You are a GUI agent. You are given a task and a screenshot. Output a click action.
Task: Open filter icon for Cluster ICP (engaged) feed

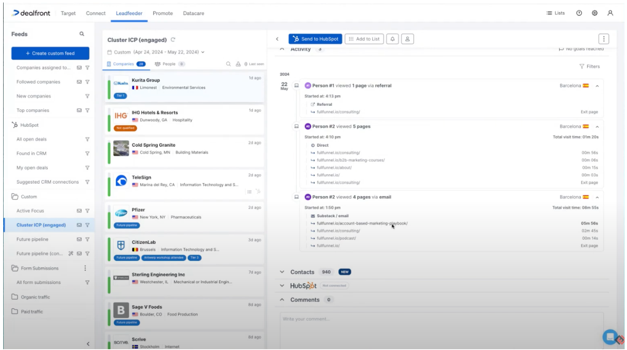[87, 225]
